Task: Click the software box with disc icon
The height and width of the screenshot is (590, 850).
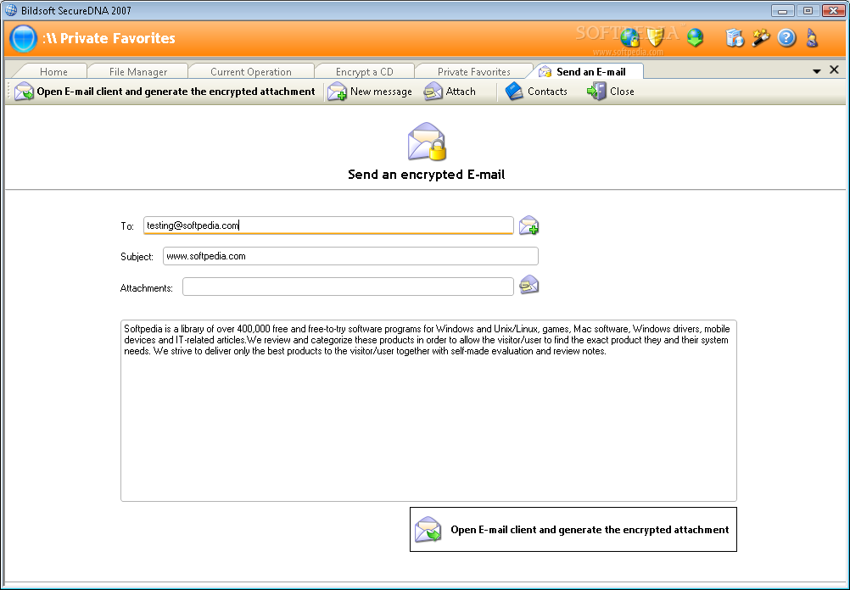Action: (735, 38)
